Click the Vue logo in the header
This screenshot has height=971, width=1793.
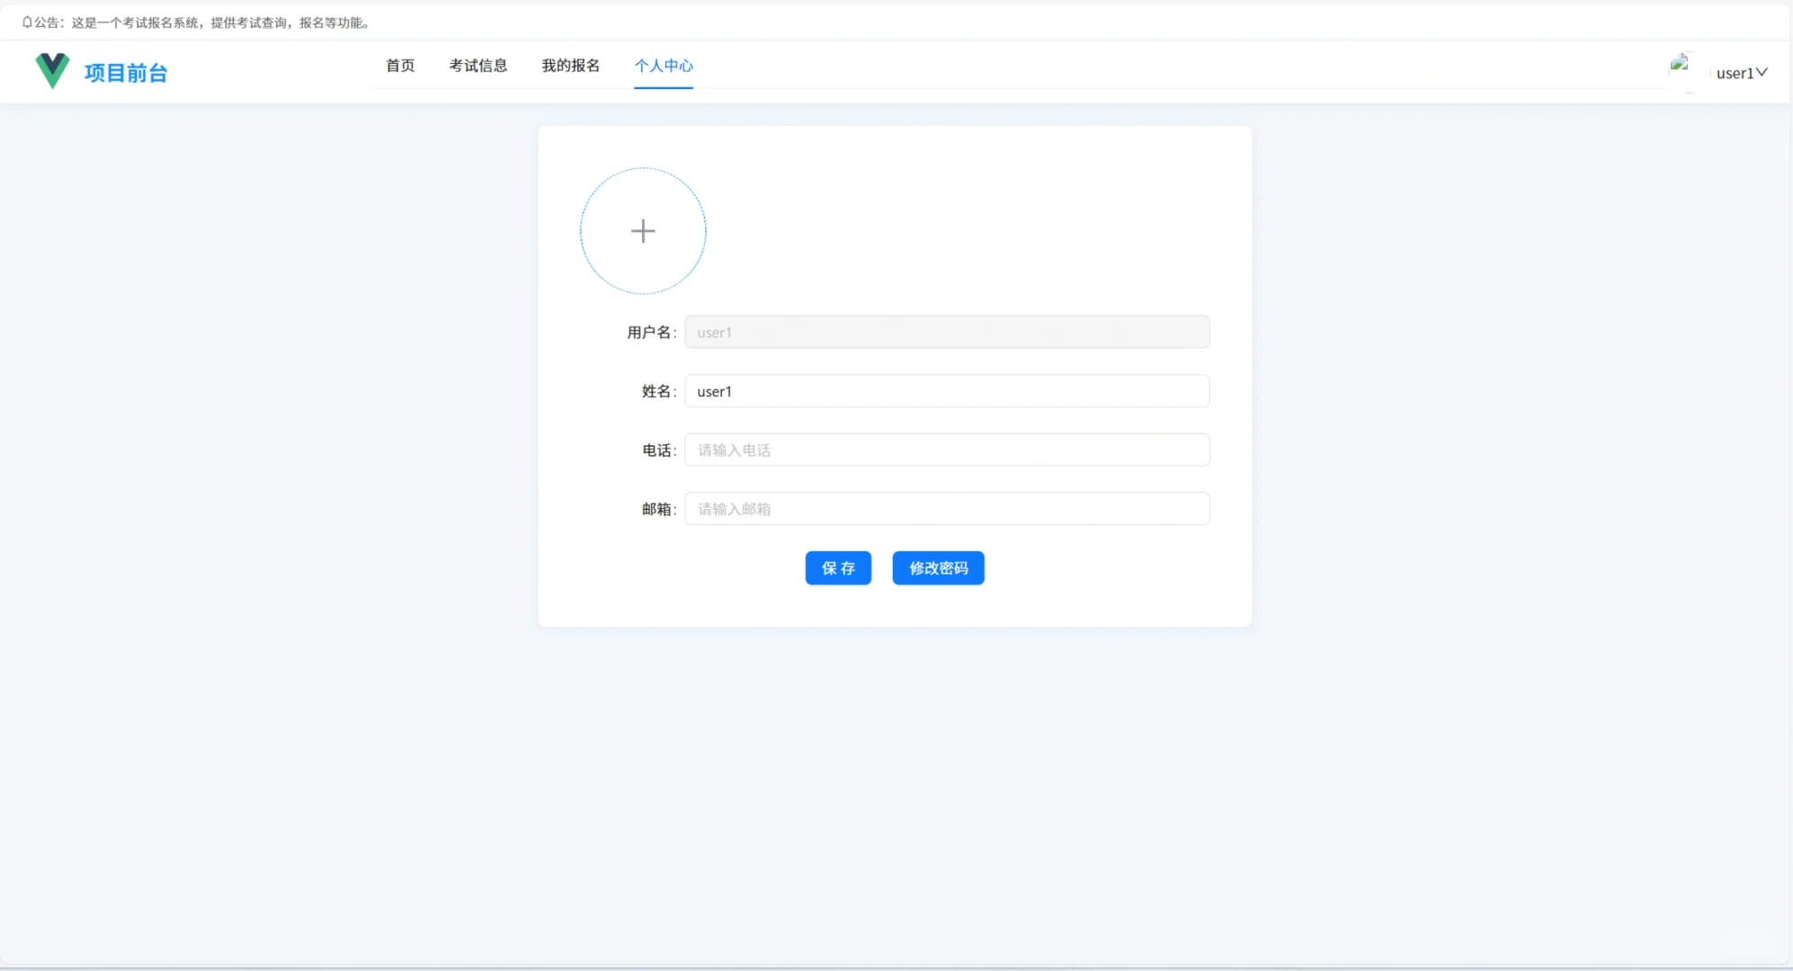(x=52, y=70)
